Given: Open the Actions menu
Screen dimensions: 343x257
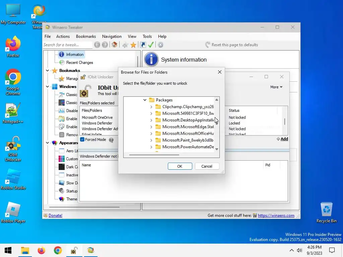Looking at the screenshot, I should 63,36.
